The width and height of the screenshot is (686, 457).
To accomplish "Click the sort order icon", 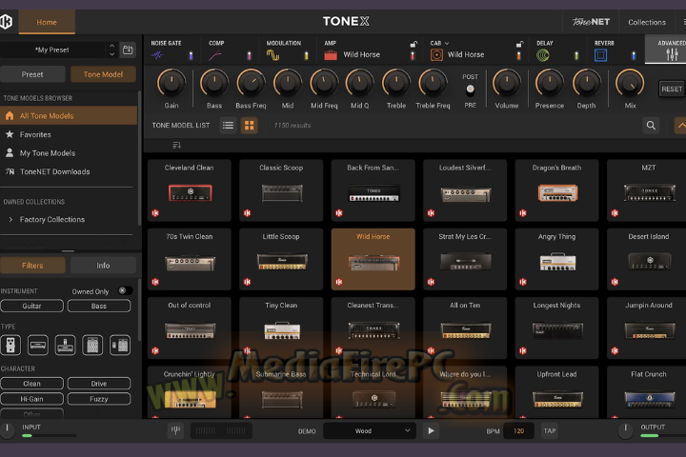I will tap(177, 145).
